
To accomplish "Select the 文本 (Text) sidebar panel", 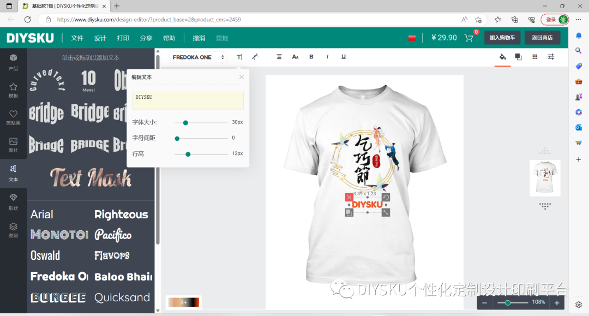I will 13,173.
